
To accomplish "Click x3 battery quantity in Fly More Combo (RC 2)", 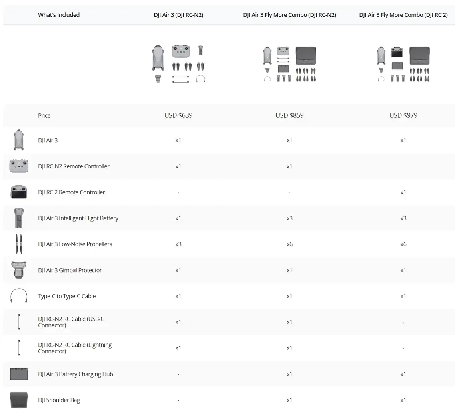I will (x=403, y=218).
